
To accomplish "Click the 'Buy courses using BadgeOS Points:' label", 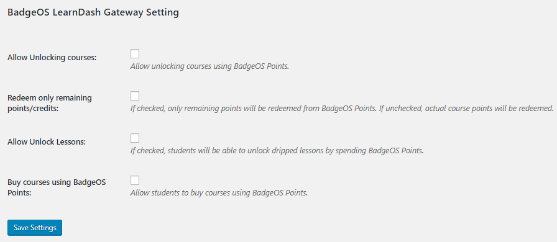I will point(57,187).
